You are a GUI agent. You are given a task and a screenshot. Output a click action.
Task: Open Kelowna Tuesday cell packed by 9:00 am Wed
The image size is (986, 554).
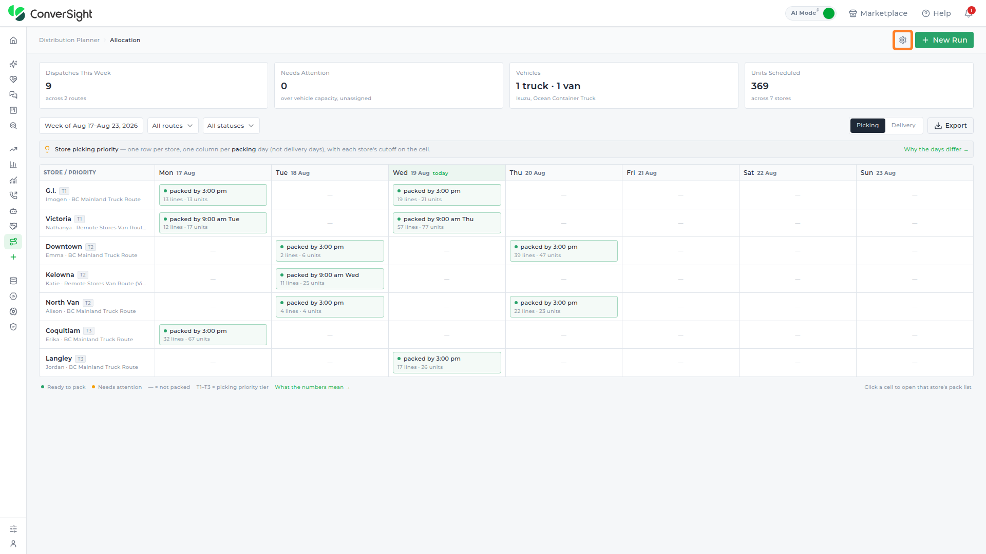(330, 279)
